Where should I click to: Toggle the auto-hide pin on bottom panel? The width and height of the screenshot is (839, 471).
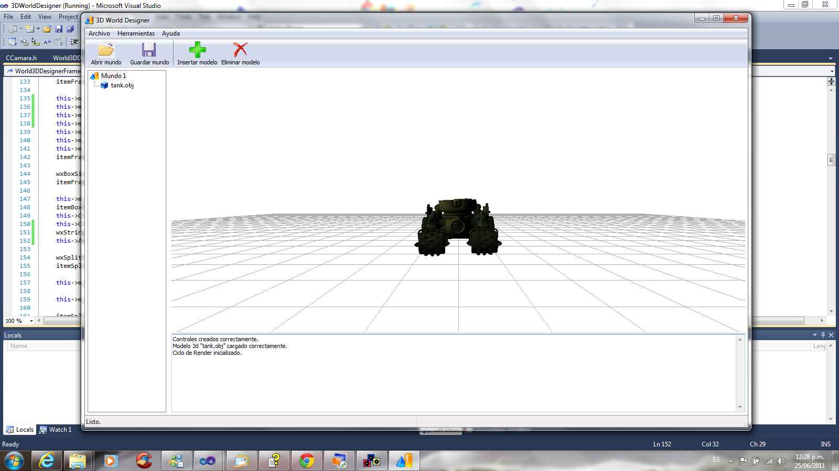[823, 335]
